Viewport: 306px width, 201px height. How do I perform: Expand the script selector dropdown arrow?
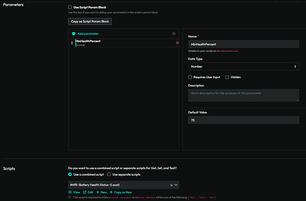(x=176, y=185)
